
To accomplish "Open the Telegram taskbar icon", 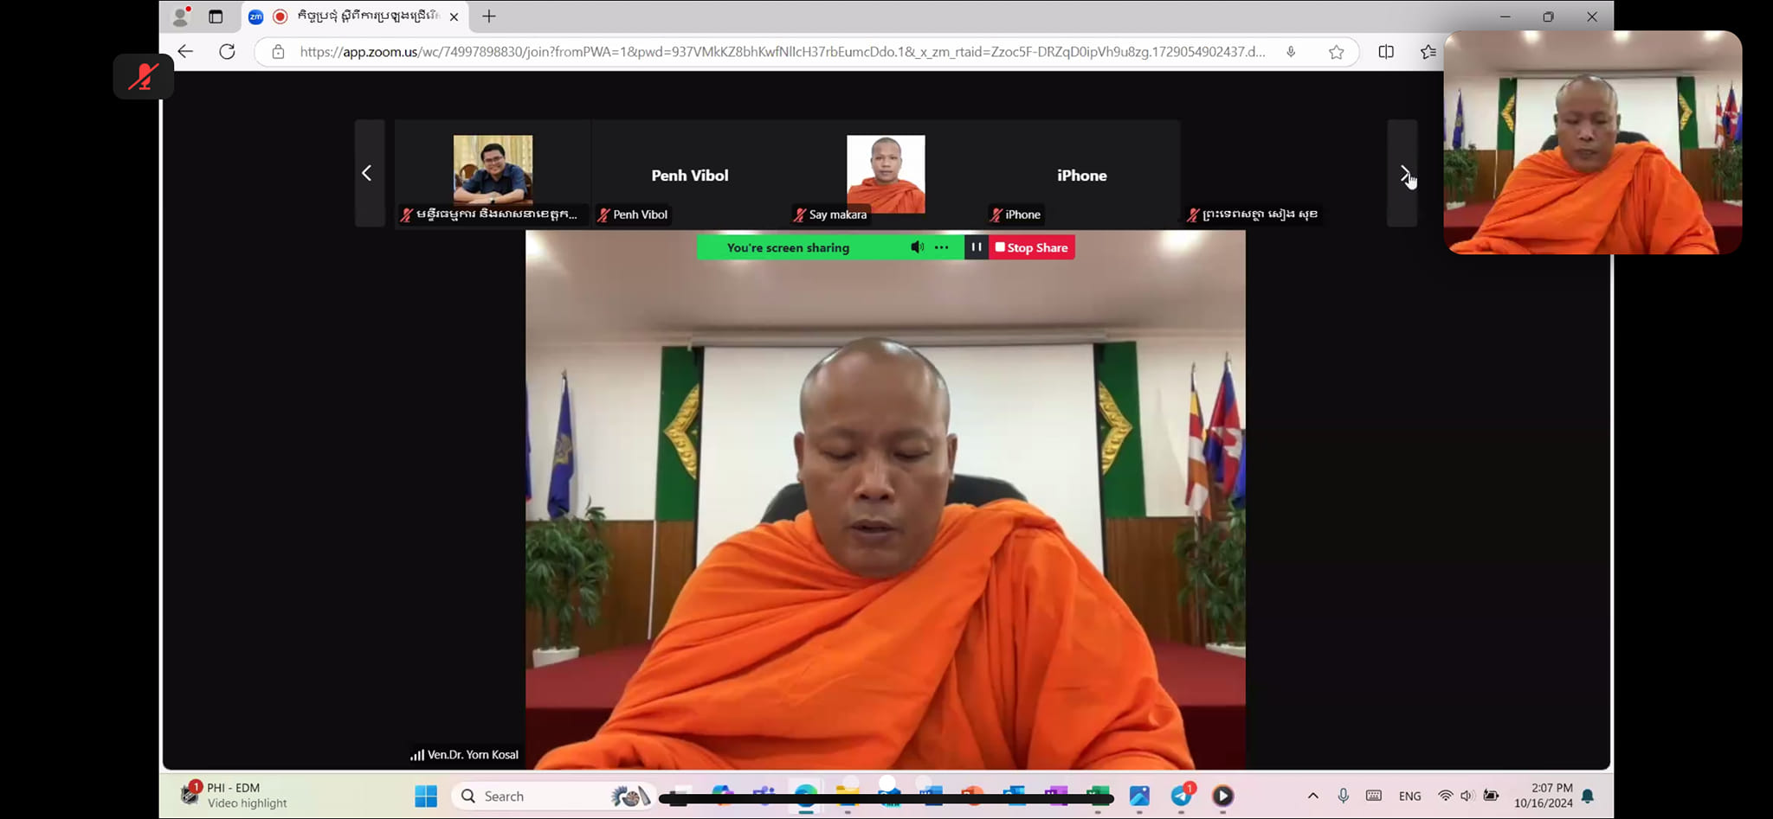I will point(1182,796).
